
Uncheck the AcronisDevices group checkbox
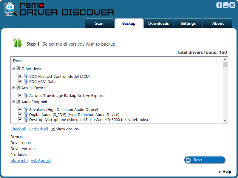click(18, 88)
